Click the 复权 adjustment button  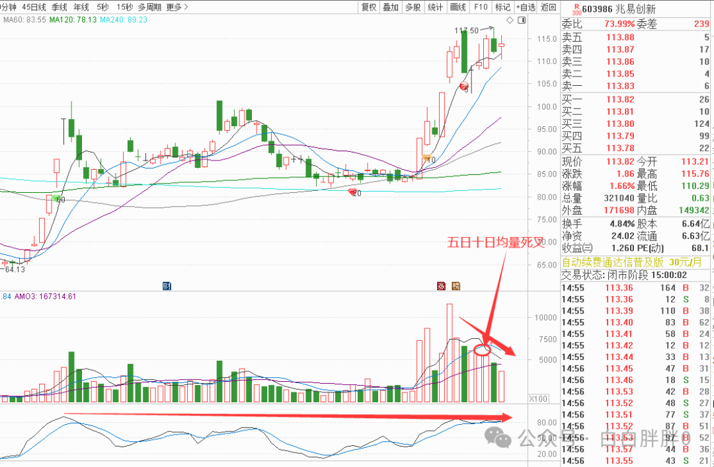pos(368,7)
